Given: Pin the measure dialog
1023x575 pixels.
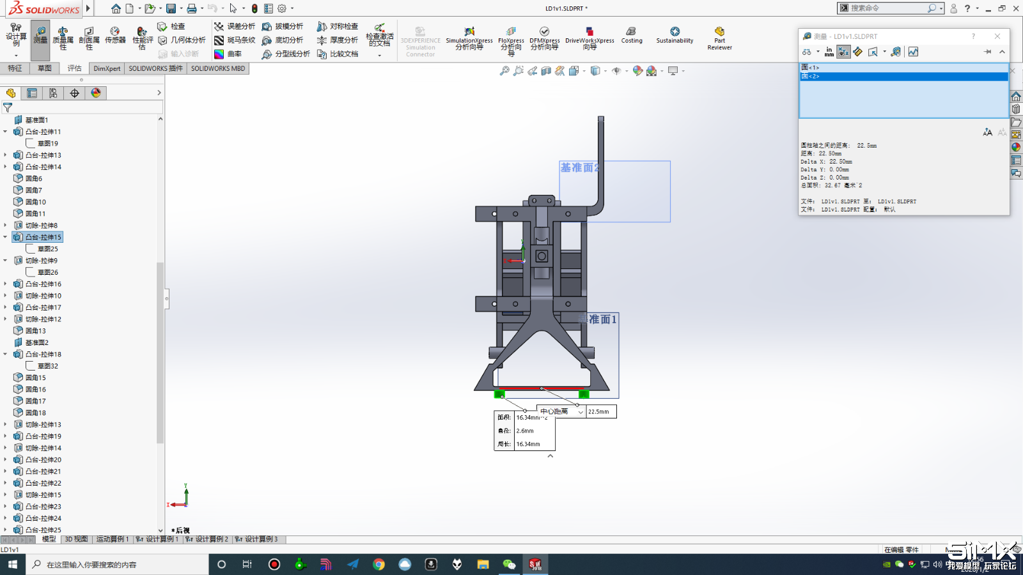Looking at the screenshot, I should tap(988, 52).
